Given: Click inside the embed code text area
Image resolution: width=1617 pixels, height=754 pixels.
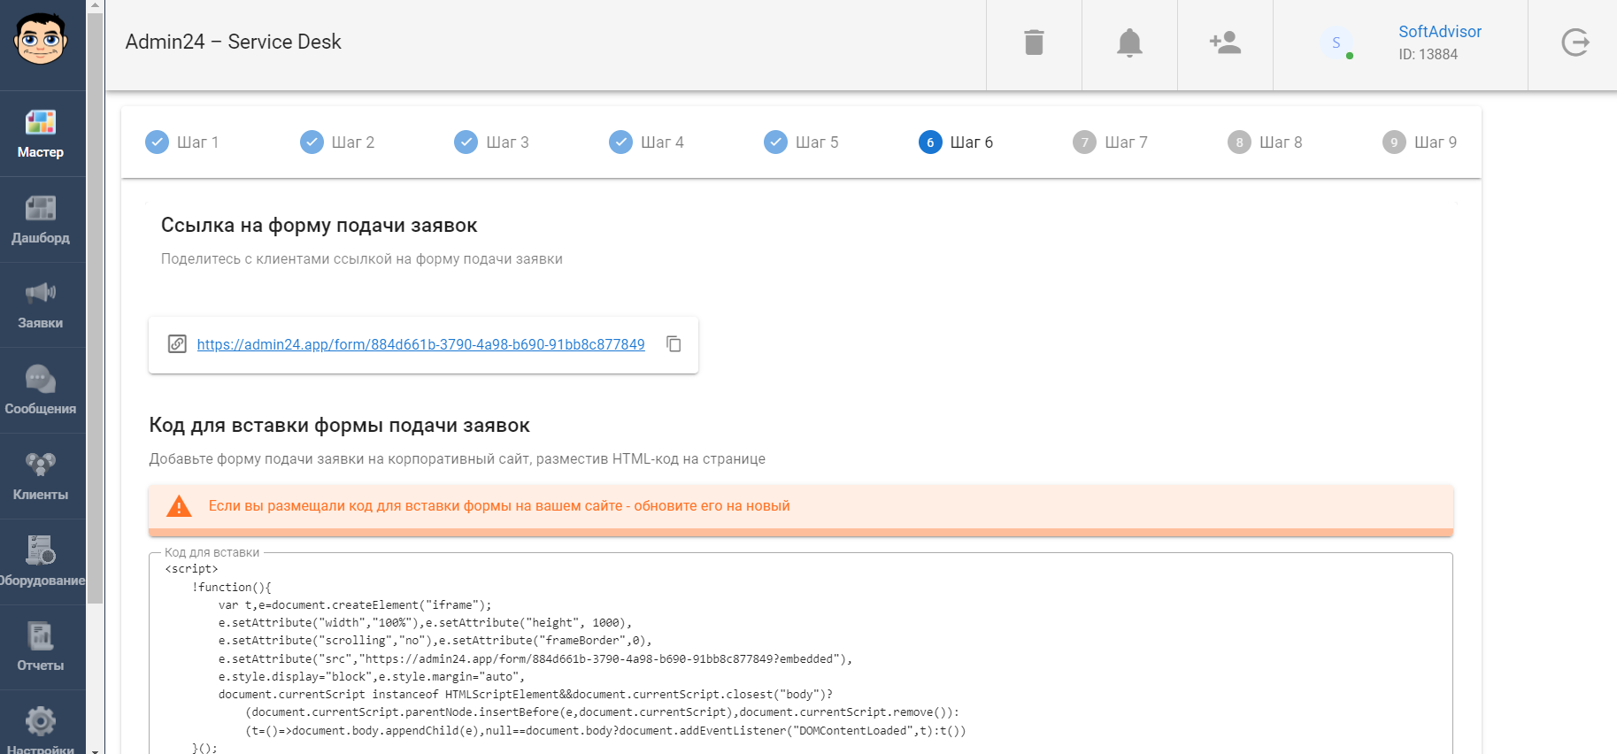Looking at the screenshot, I should point(801,655).
